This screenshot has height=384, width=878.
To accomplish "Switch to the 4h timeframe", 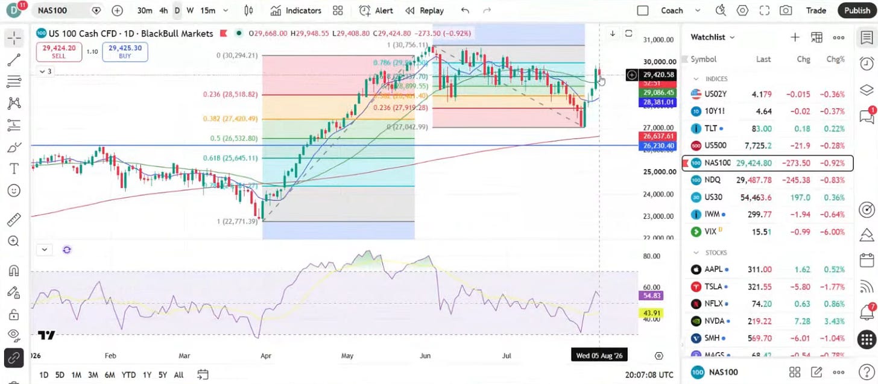I will [x=163, y=10].
